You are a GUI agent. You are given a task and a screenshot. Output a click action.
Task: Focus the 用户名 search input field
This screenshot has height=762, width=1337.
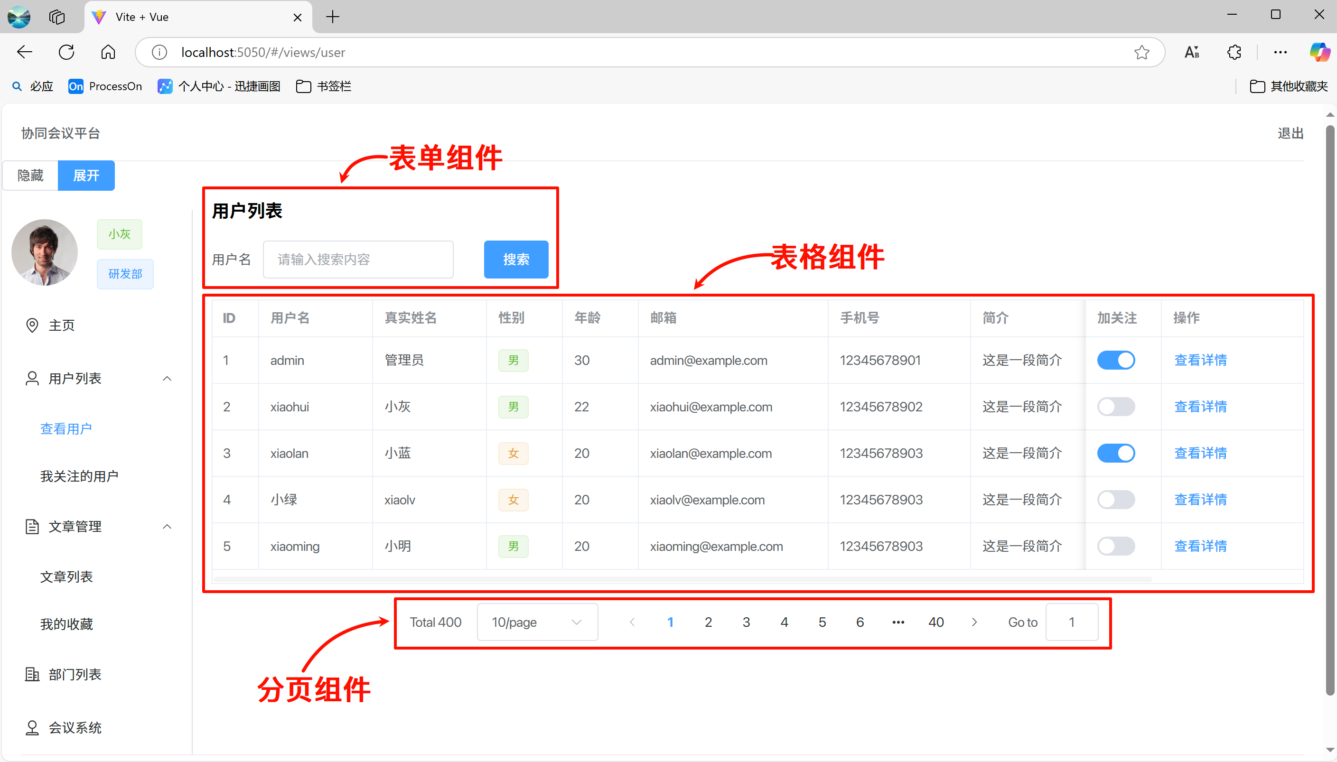click(358, 260)
